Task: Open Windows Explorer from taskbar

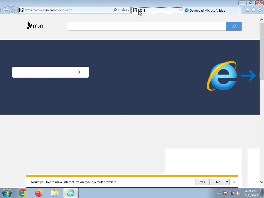Action: coord(55,193)
